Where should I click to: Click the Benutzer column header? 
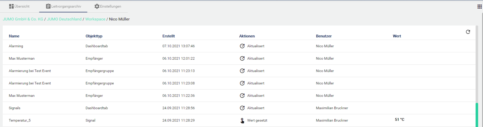(x=324, y=36)
